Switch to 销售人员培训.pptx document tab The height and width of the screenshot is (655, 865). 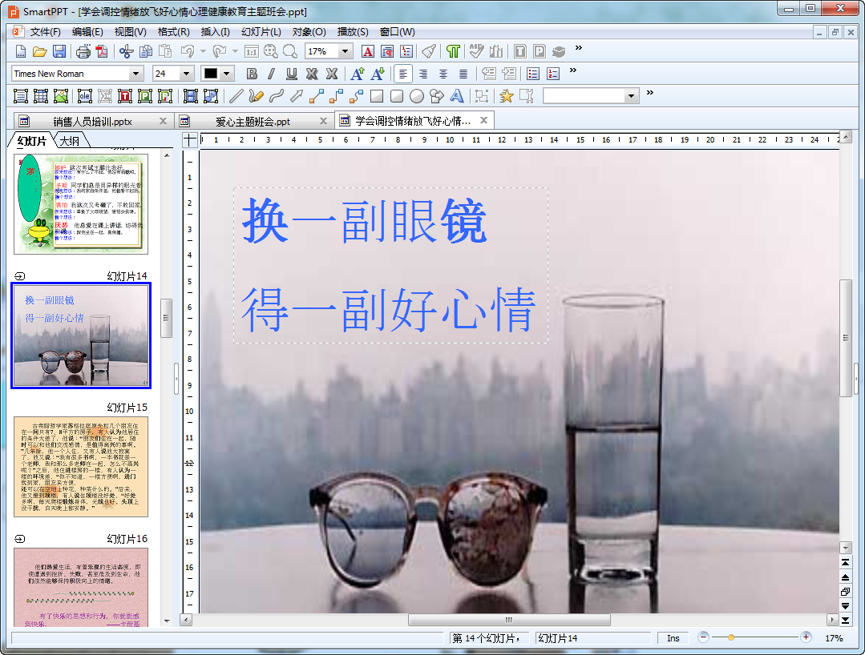point(92,121)
